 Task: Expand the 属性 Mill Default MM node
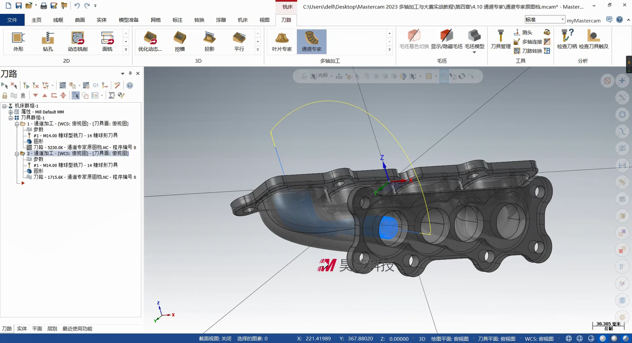pos(11,112)
